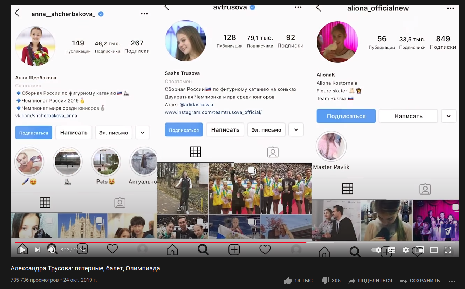Switch to theater mode view
The width and height of the screenshot is (465, 289).
434,250
